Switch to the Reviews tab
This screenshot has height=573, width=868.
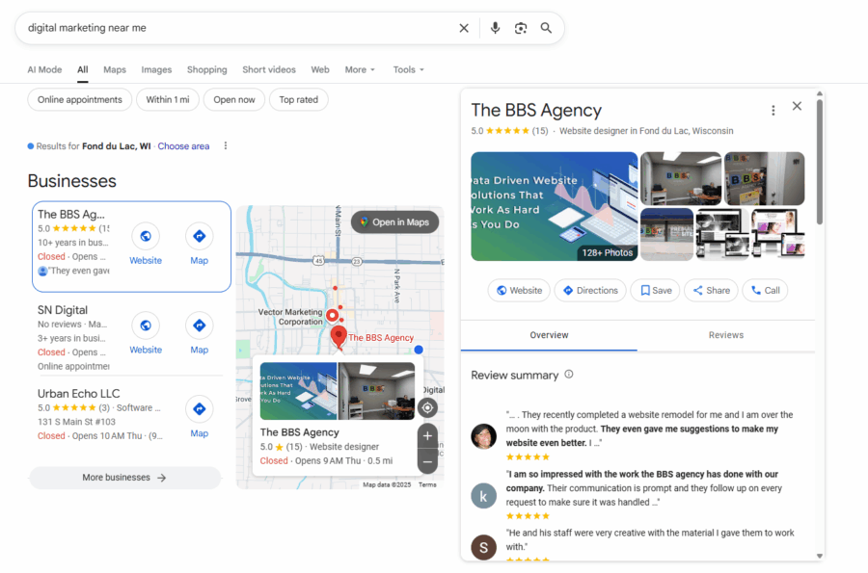[x=725, y=335]
